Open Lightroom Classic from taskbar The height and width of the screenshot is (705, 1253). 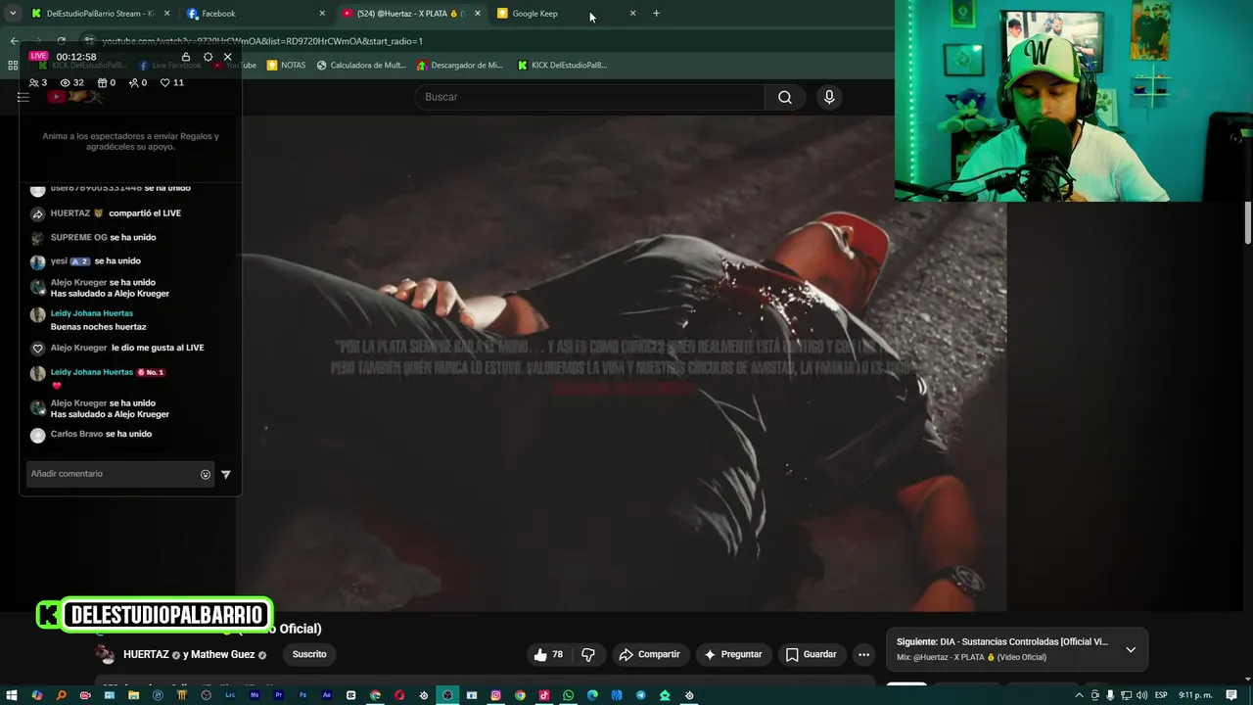click(230, 695)
